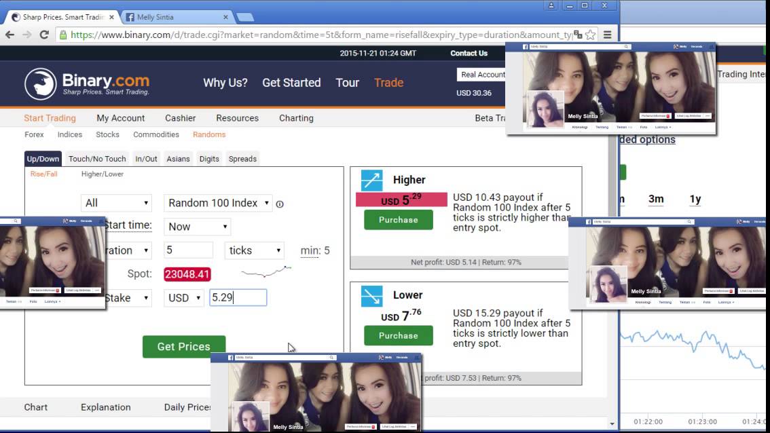
Task: Click the Contact Us link
Action: pyautogui.click(x=469, y=53)
